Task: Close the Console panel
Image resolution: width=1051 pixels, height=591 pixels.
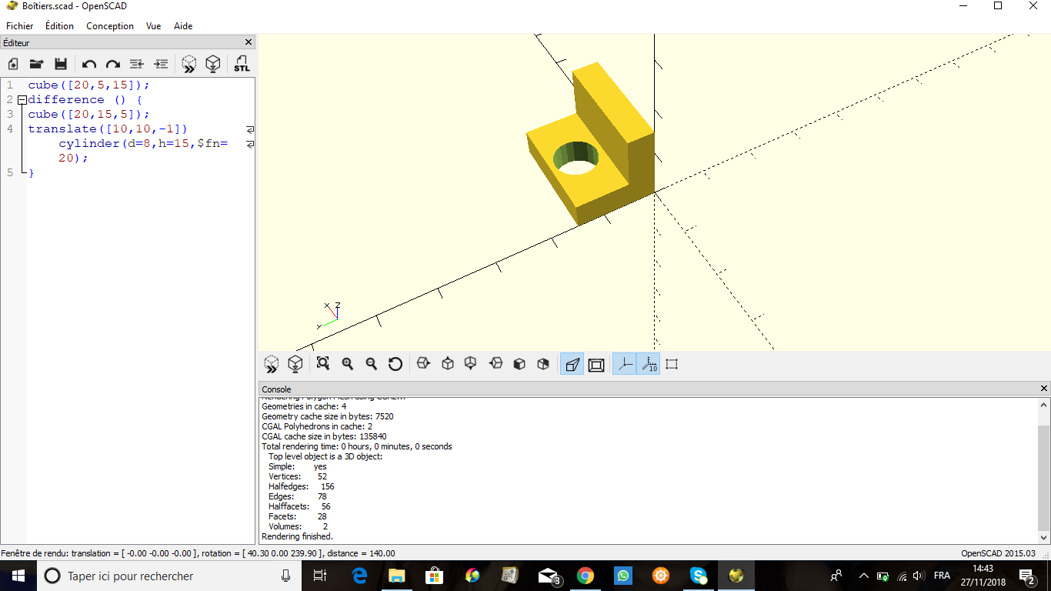Action: (1044, 389)
